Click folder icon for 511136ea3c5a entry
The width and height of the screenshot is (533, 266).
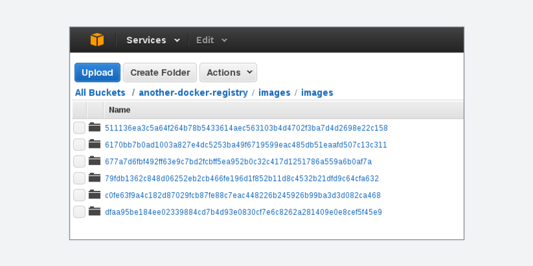pos(94,128)
